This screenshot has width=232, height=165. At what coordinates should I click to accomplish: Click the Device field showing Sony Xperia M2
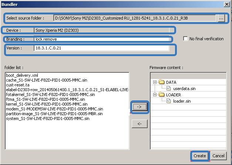click(x=101, y=30)
